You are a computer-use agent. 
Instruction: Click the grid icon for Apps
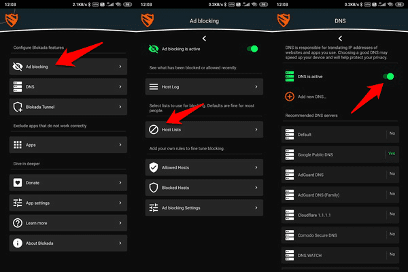click(18, 145)
